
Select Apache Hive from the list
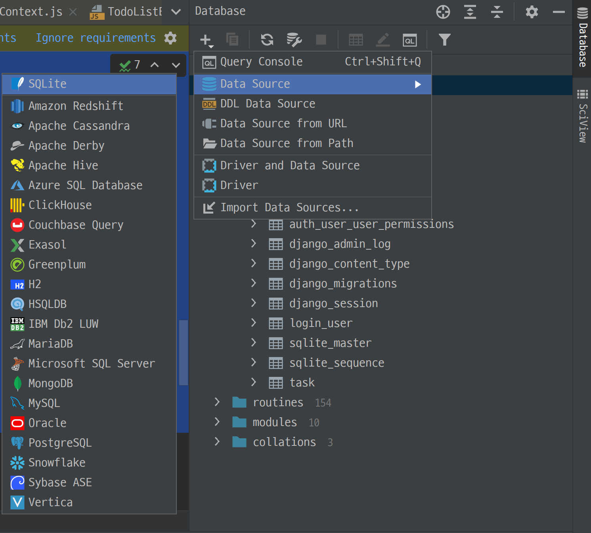[x=89, y=166]
